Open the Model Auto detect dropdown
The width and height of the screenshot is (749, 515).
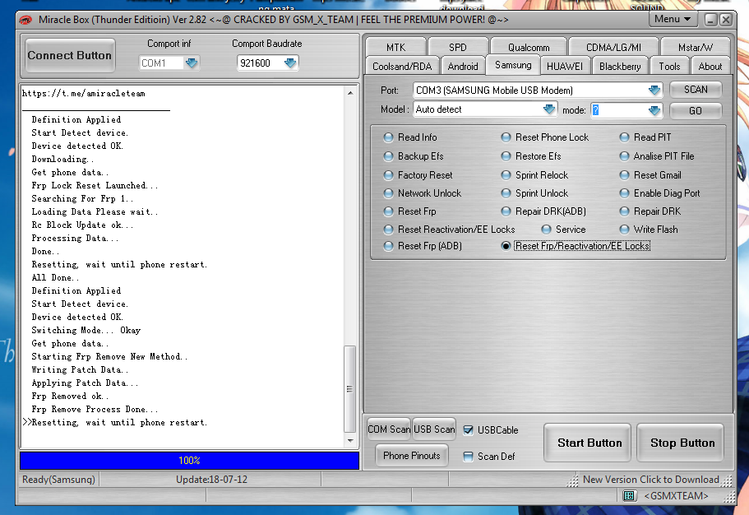[549, 110]
